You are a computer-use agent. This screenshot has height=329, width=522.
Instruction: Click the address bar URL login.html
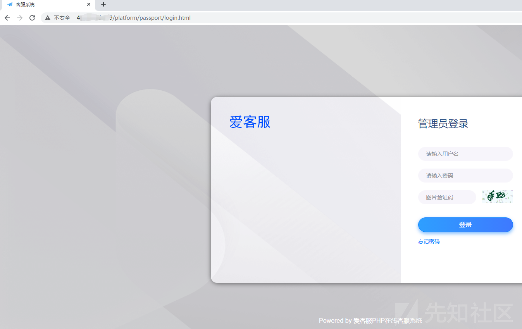click(x=133, y=18)
